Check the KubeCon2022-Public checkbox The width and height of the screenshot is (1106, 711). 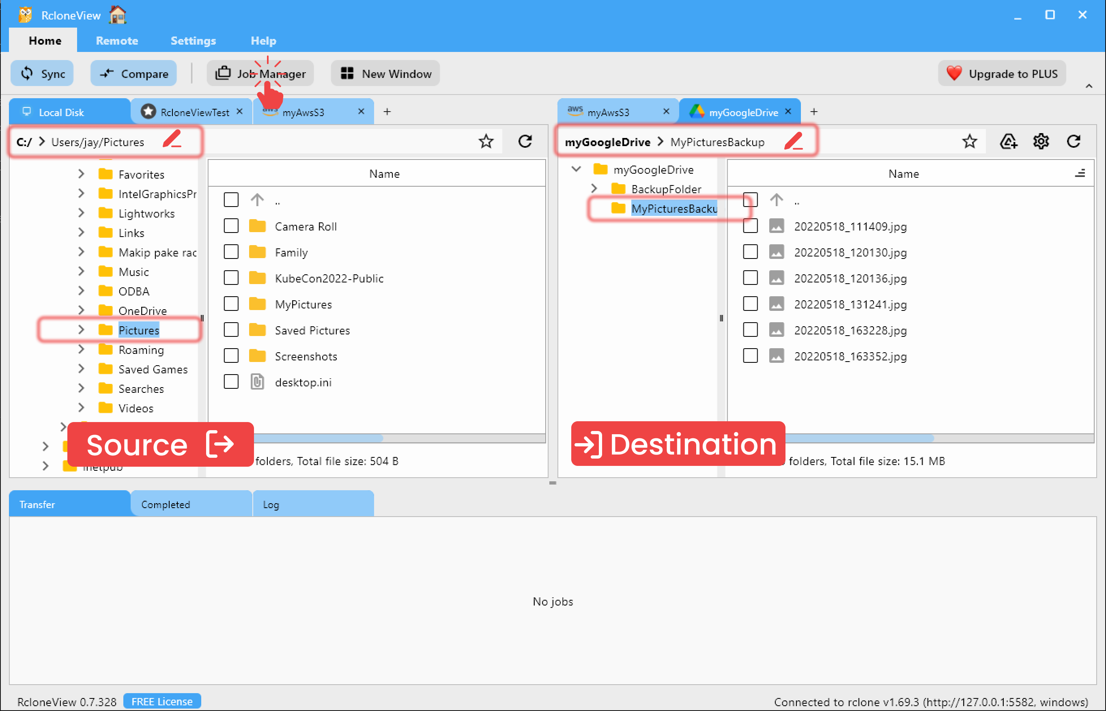pyautogui.click(x=231, y=278)
